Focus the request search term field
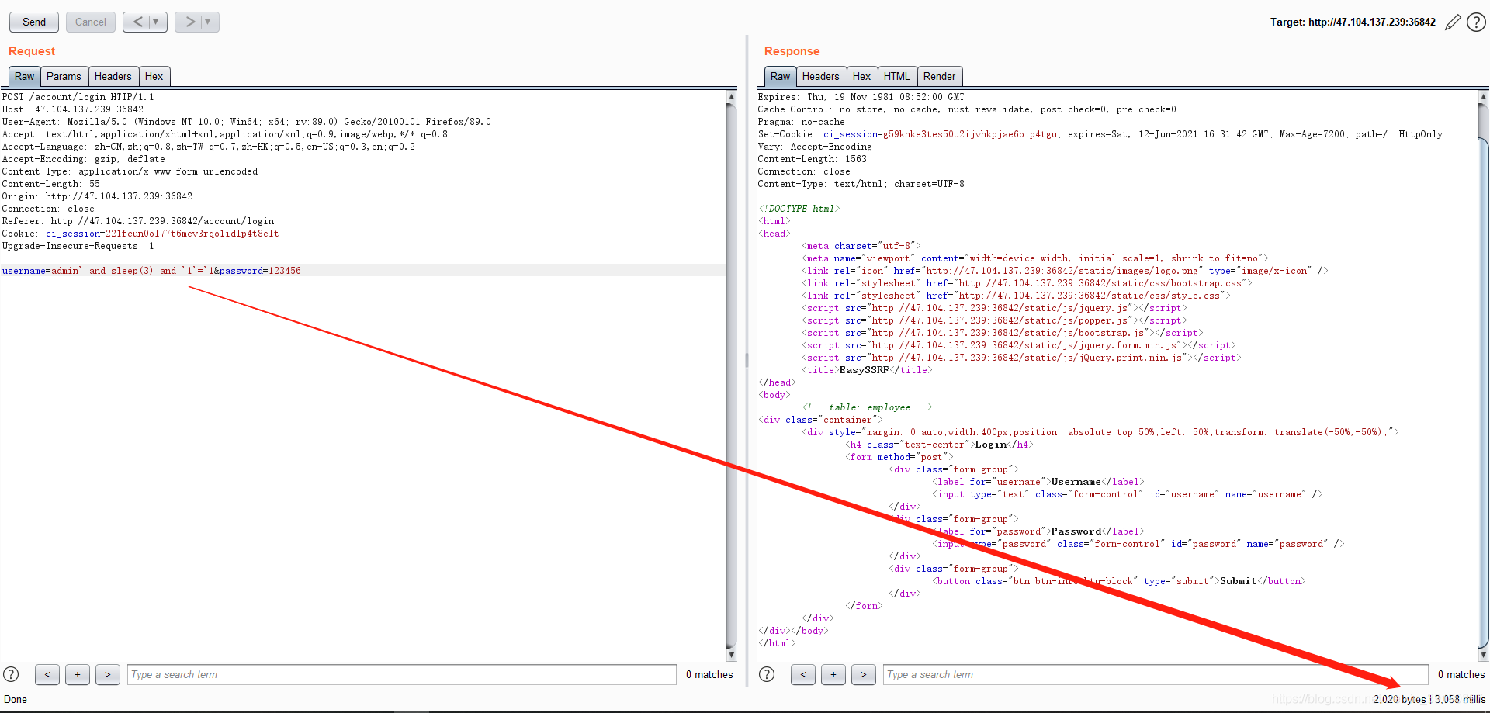This screenshot has width=1490, height=713. click(402, 674)
